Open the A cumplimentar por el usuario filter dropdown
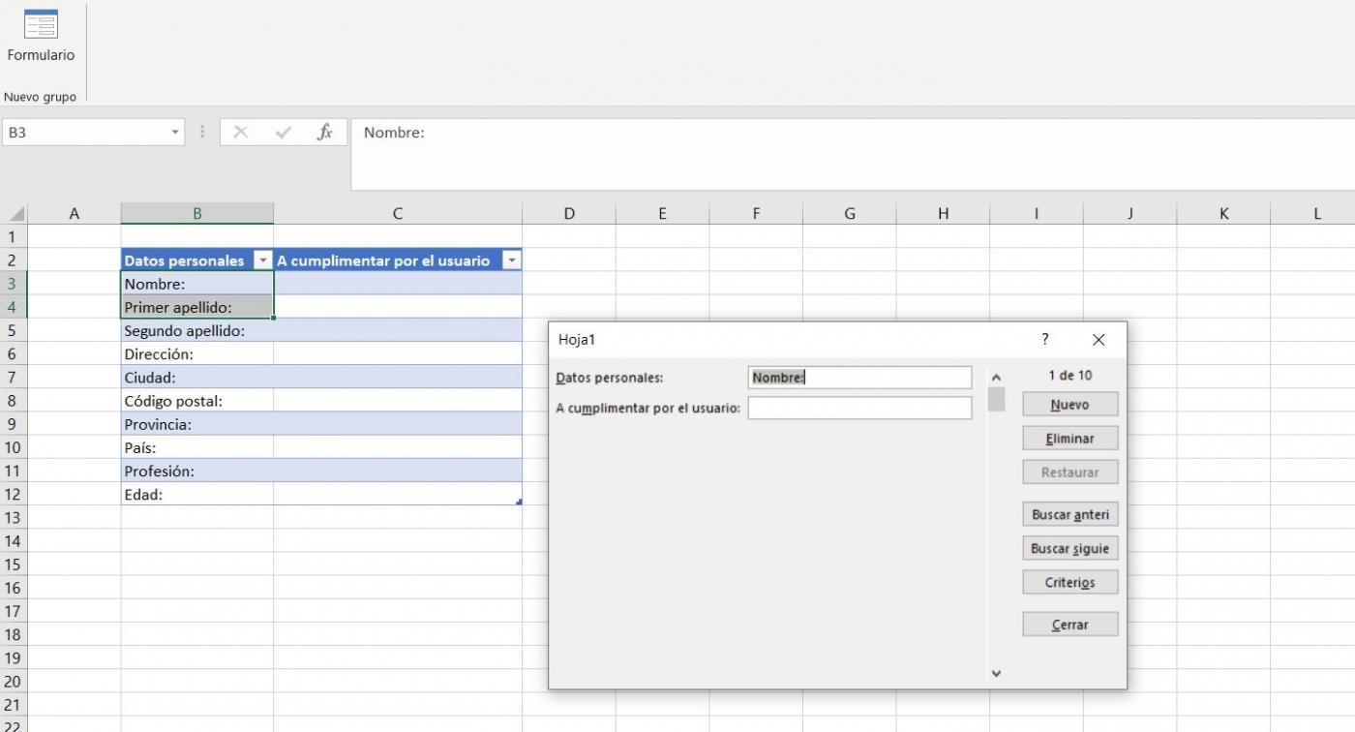Screen dimensions: 1355x732 click(x=512, y=259)
